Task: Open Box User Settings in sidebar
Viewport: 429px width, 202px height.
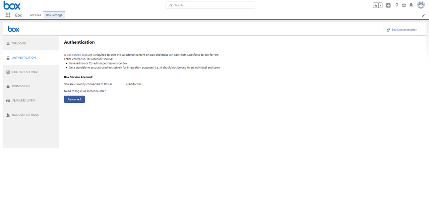Action: 31,115
